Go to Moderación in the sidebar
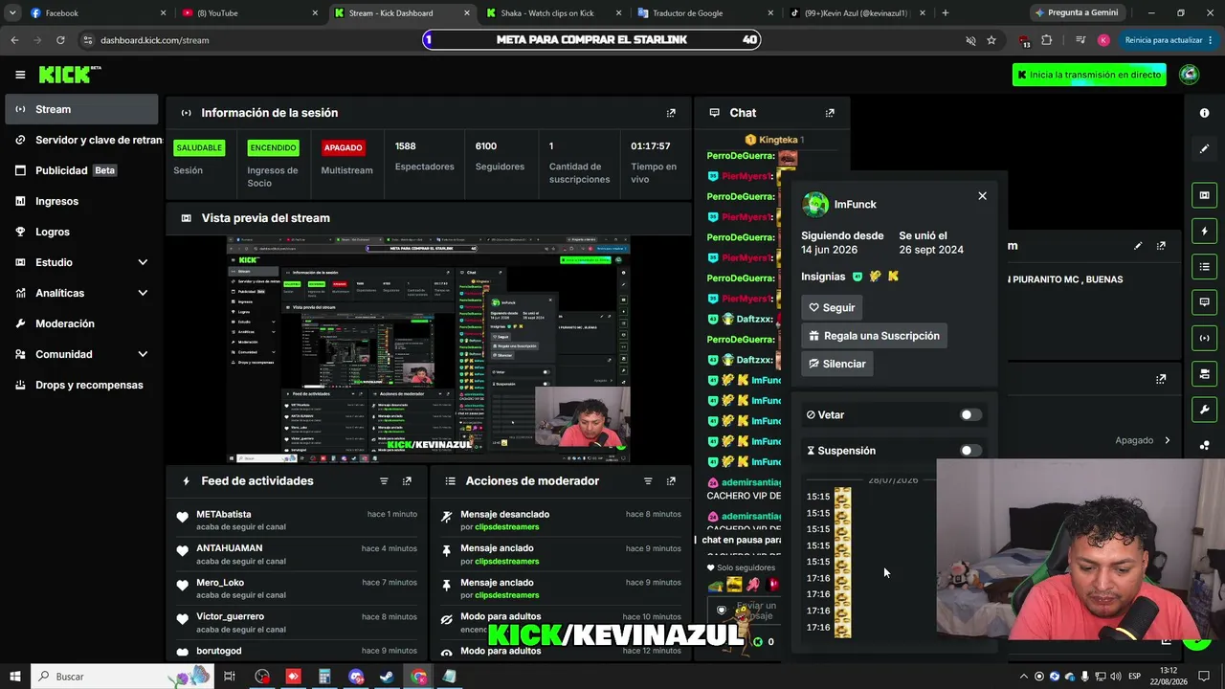 pos(81,323)
